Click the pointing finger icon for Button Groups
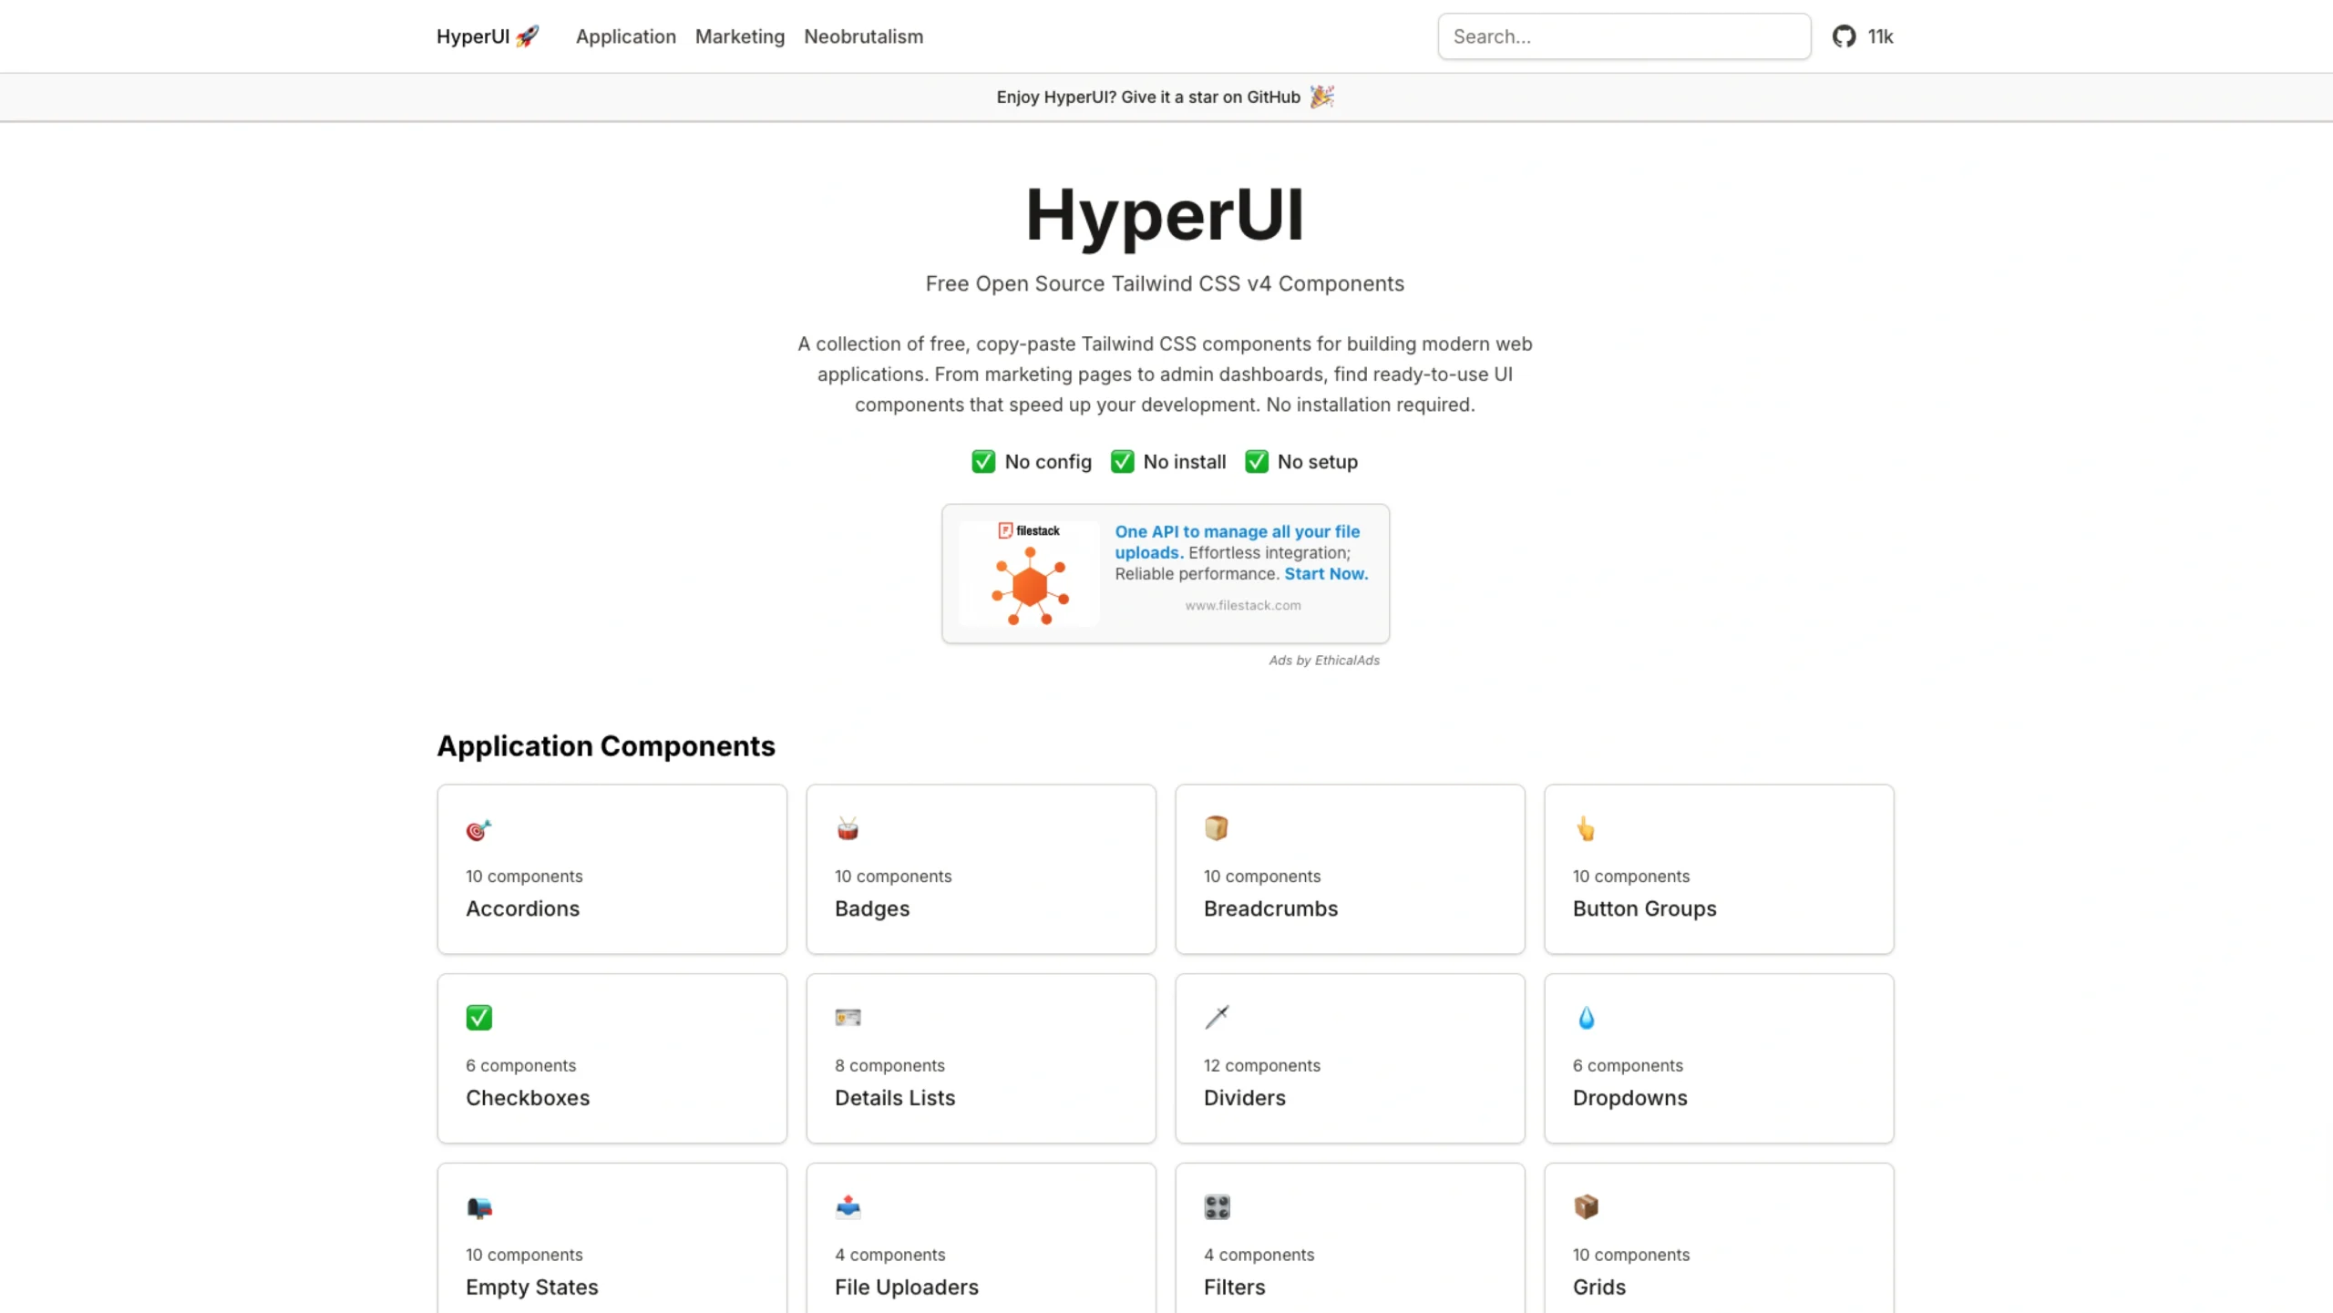Screen dimensions: 2333x1313 1586,827
